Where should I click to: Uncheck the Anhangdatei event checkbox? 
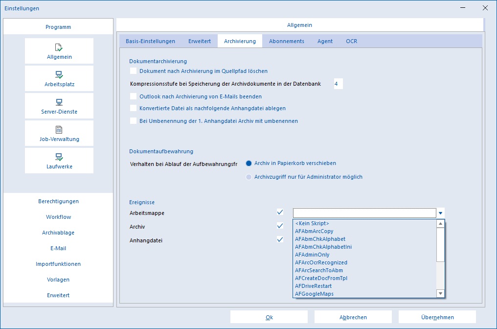280,239
